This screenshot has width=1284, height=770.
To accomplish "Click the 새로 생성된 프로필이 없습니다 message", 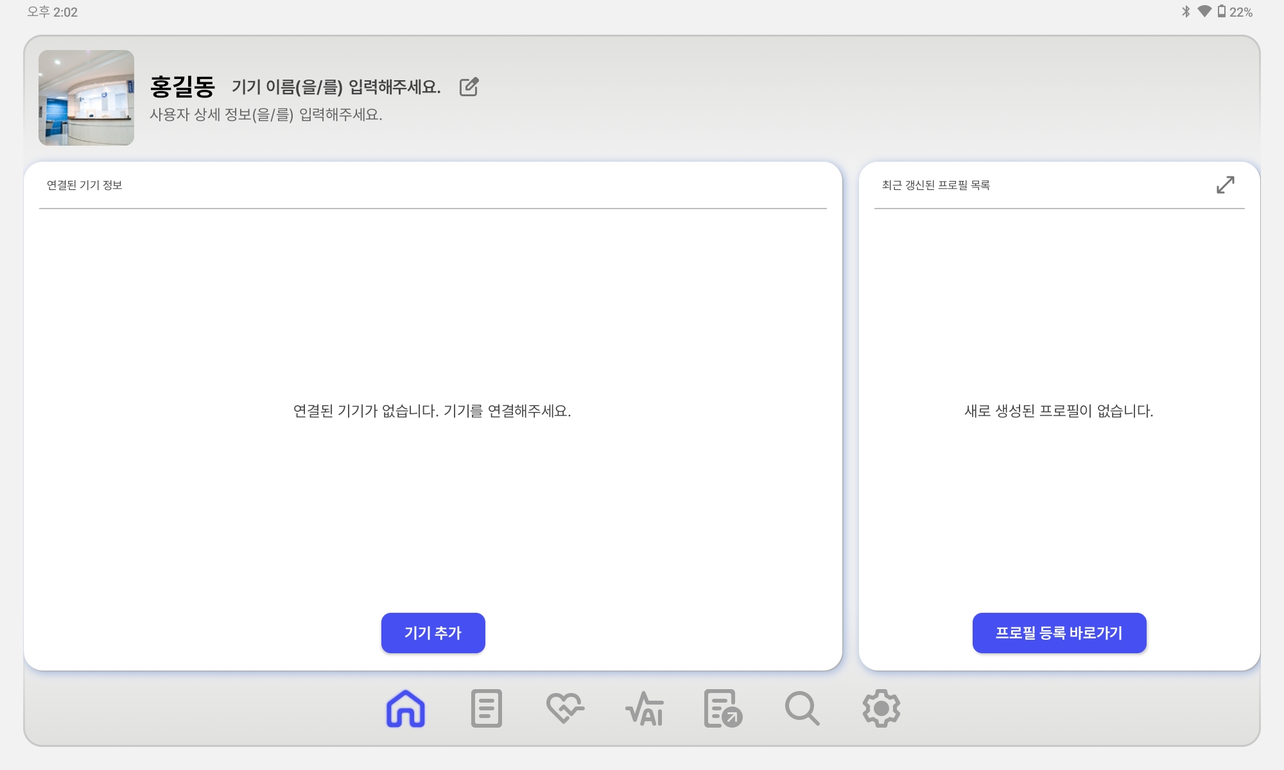I will pyautogui.click(x=1059, y=411).
